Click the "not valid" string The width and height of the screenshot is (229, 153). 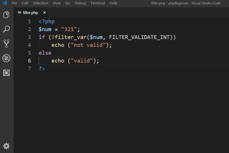click(x=88, y=45)
